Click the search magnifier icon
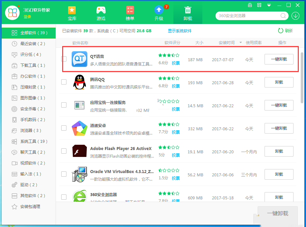Image resolution: width=306 pixels, height=227 pixels. [x=283, y=16]
